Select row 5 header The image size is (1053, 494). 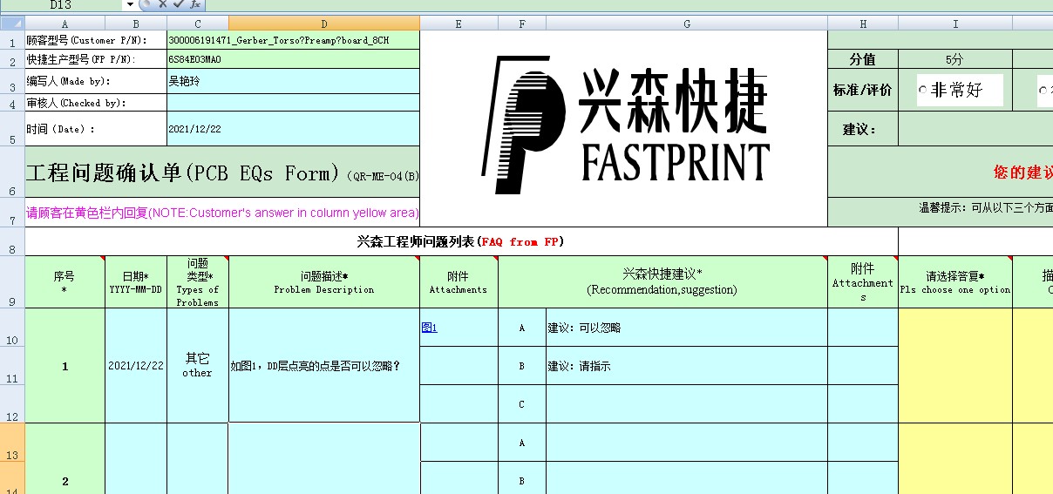[x=12, y=129]
